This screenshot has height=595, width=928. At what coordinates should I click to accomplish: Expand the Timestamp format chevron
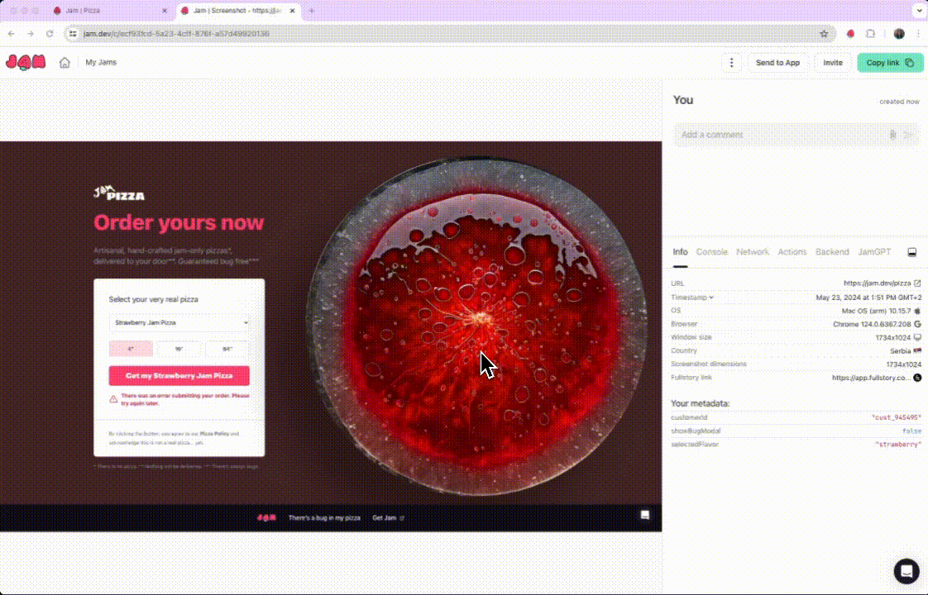point(711,297)
